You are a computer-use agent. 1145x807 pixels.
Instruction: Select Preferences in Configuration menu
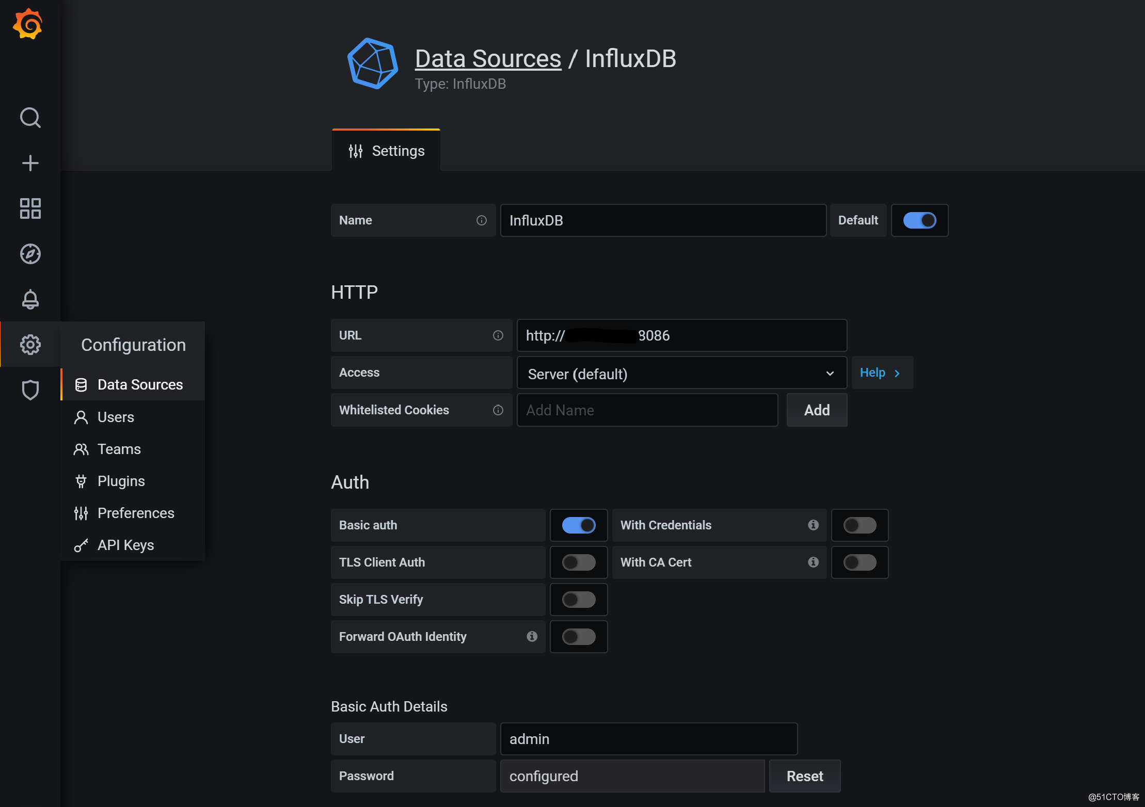(133, 513)
